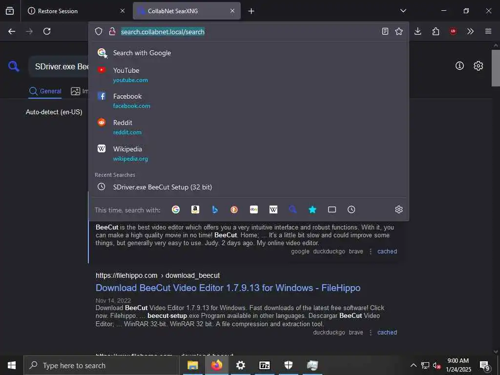Image resolution: width=500 pixels, height=375 pixels.
Task: Search this time with SearXNG magnifier icon
Action: tap(293, 209)
